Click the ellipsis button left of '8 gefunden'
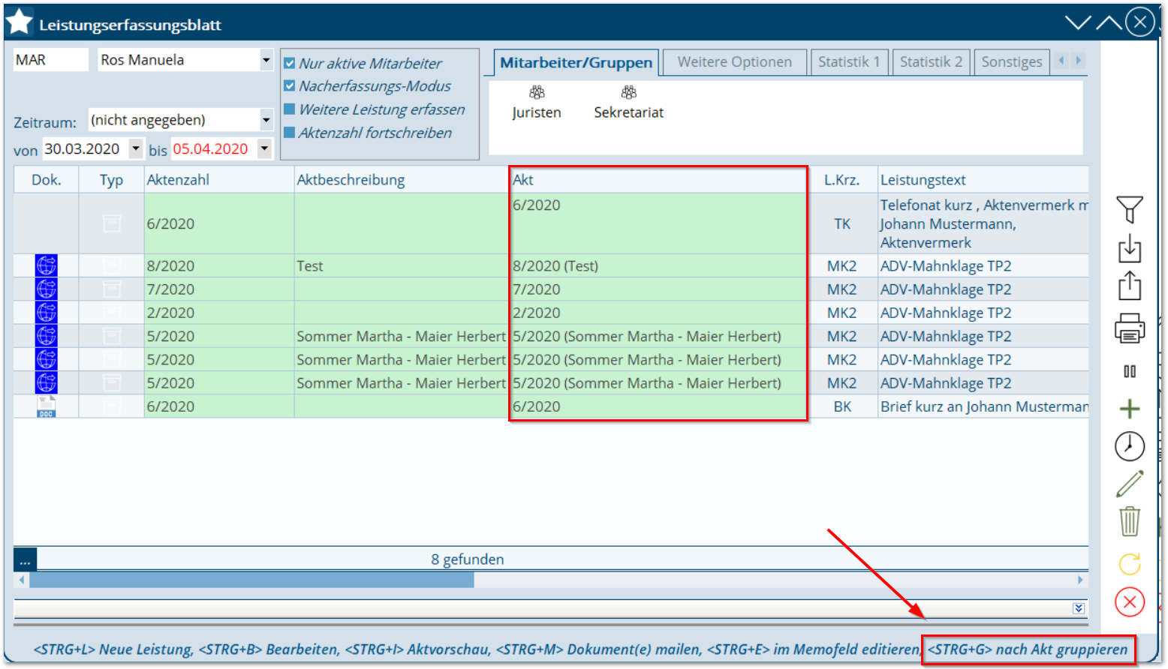 click(25, 559)
